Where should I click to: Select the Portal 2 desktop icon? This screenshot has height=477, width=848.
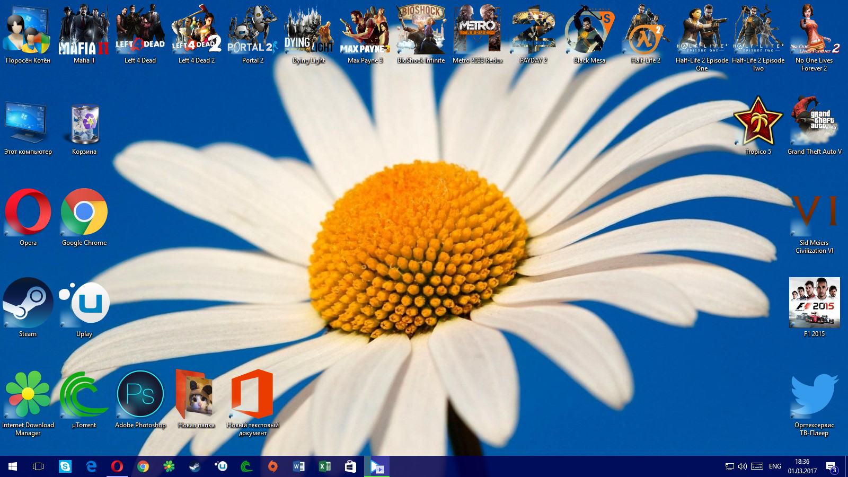point(252,34)
